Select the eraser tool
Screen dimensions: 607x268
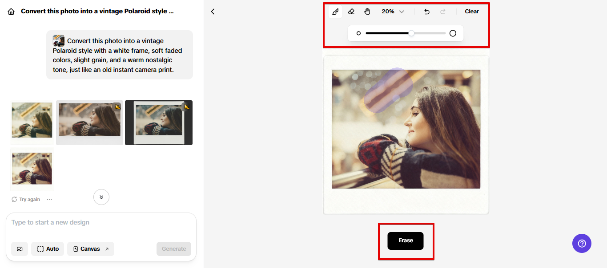click(x=351, y=12)
